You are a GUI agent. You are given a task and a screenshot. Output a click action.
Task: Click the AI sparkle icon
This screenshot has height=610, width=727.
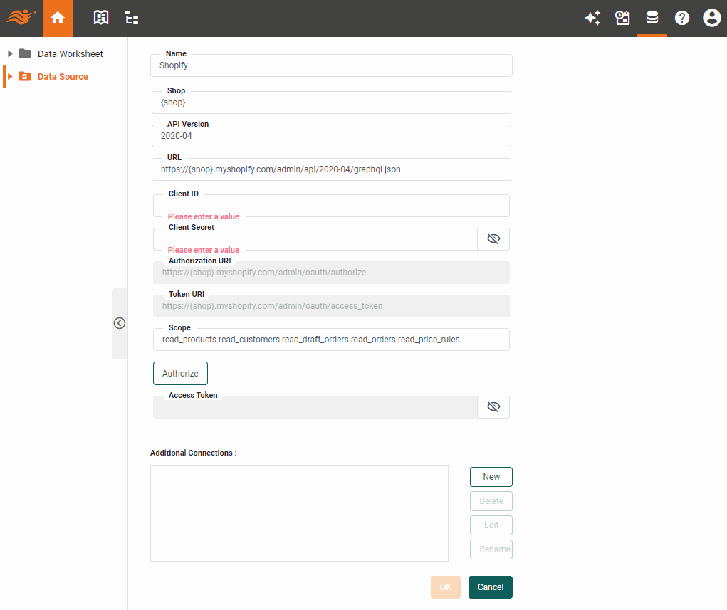[592, 18]
